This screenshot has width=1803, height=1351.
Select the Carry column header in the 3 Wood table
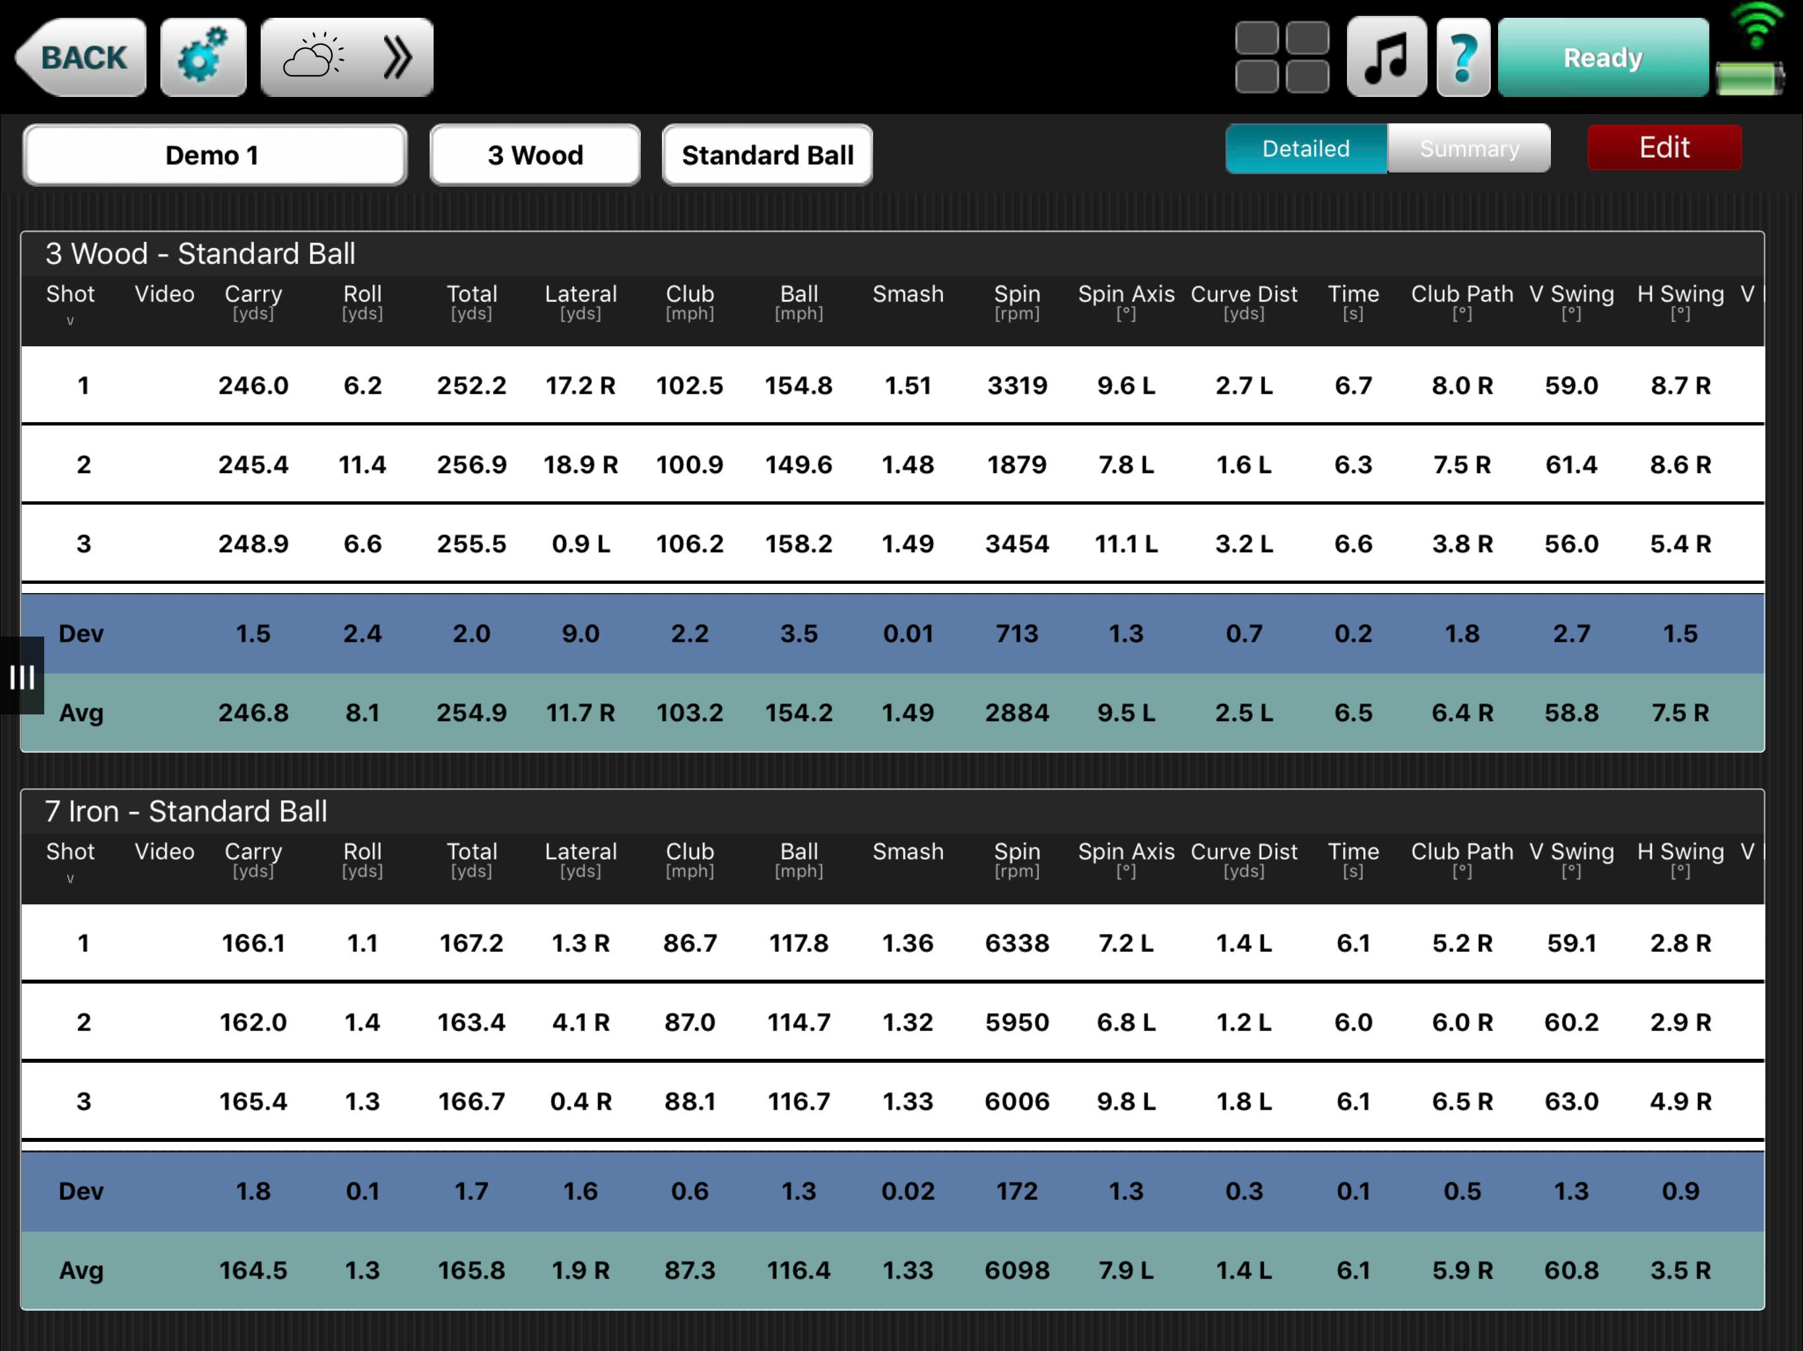click(253, 301)
